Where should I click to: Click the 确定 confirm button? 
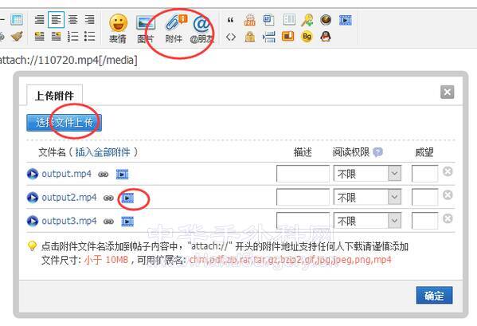click(x=434, y=295)
